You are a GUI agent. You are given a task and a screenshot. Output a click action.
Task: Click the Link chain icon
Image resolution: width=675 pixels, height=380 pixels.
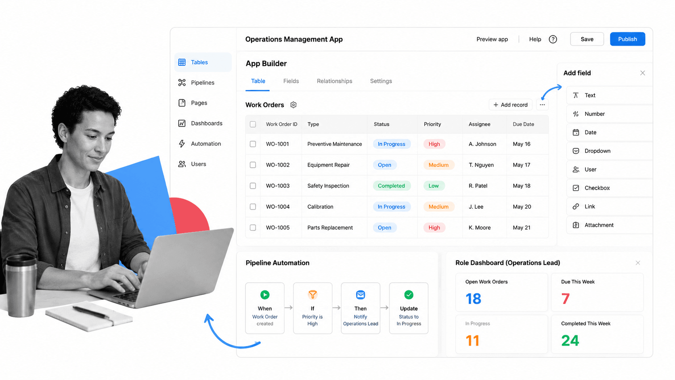coord(576,207)
